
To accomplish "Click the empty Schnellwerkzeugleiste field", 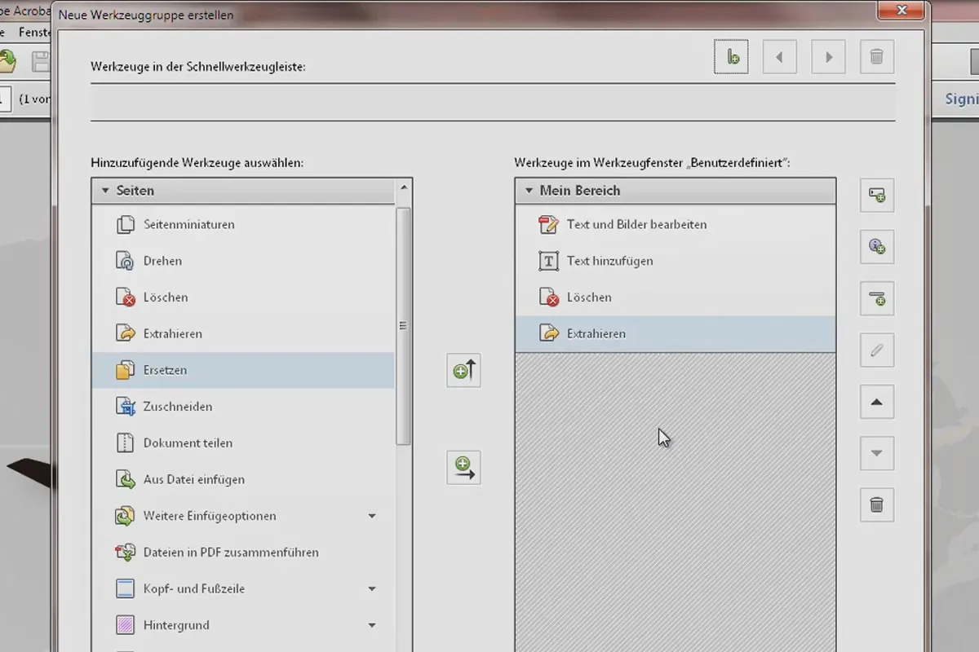I will (x=493, y=102).
